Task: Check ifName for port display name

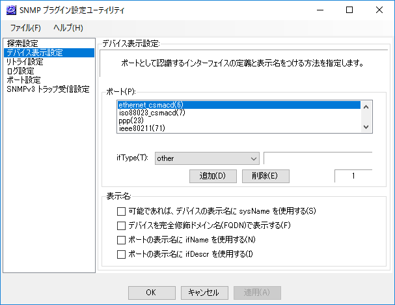Action: click(121, 240)
